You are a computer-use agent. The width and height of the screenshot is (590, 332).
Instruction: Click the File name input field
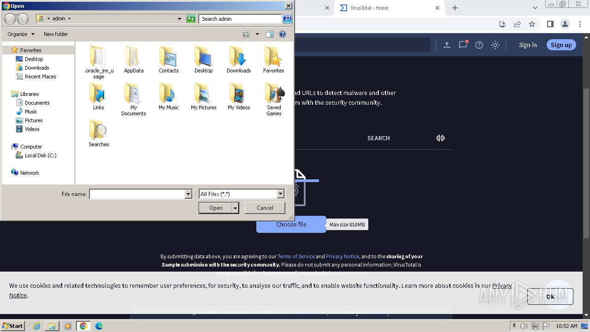tap(137, 194)
